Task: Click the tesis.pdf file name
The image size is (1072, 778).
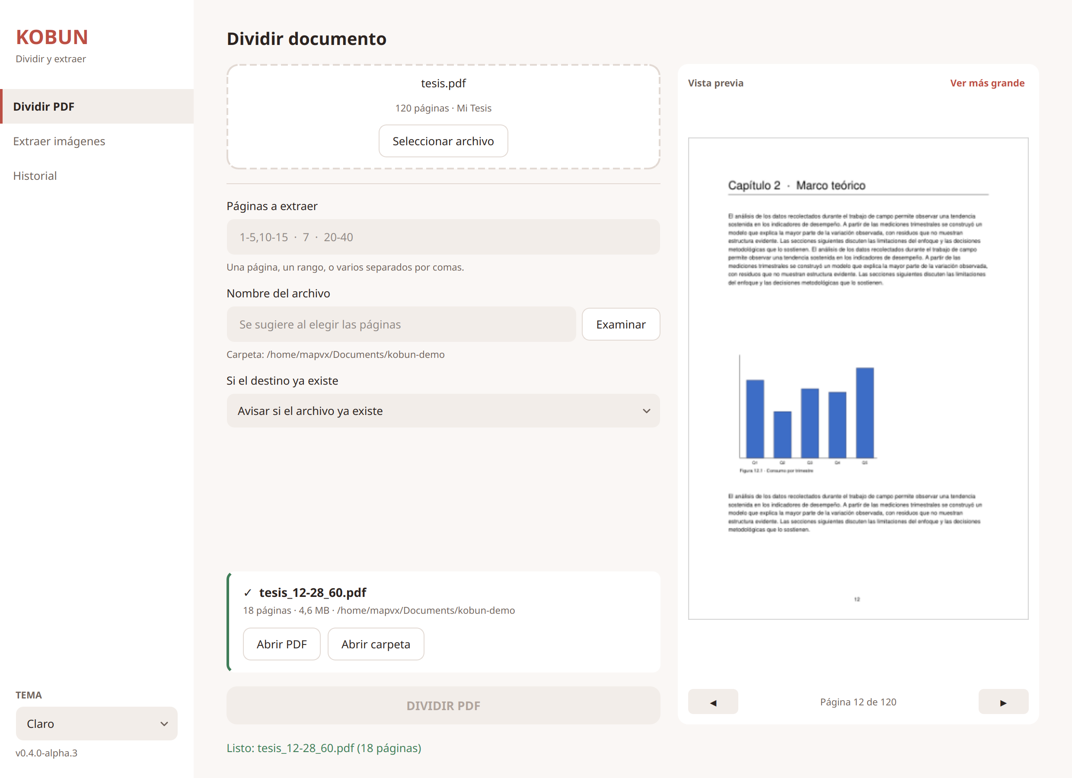Action: click(x=443, y=83)
